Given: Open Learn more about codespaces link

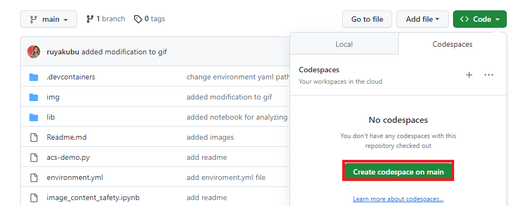Looking at the screenshot, I should 398,199.
